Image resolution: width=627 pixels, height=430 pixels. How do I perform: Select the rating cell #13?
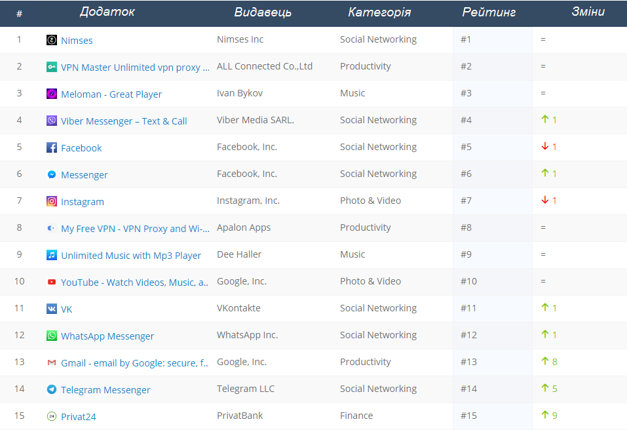point(468,362)
